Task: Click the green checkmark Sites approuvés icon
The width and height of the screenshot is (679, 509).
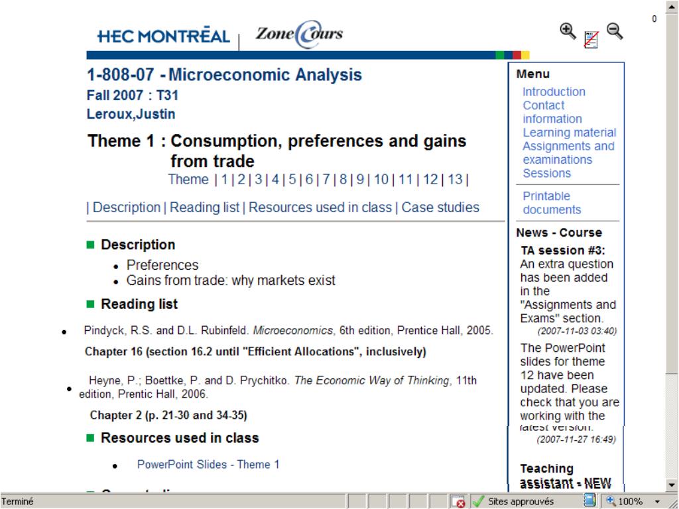Action: 478,501
